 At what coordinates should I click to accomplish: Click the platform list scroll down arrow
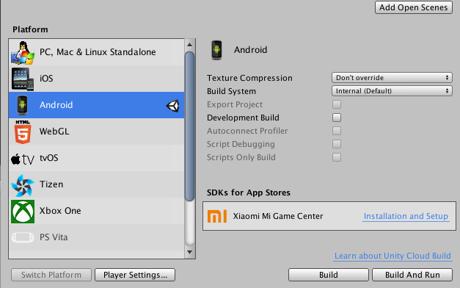(x=189, y=252)
